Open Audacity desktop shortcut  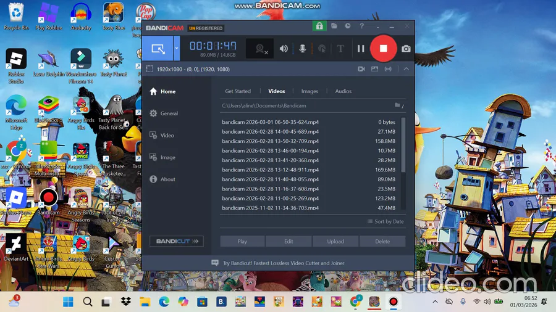pos(81,17)
